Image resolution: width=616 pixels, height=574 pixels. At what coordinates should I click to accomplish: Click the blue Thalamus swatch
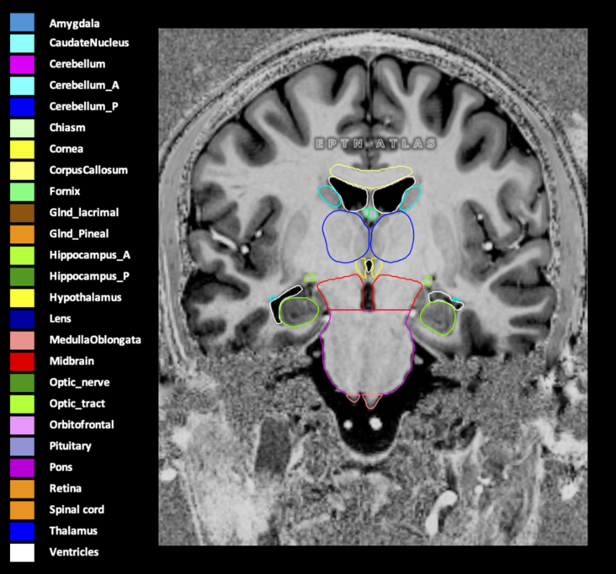22,531
